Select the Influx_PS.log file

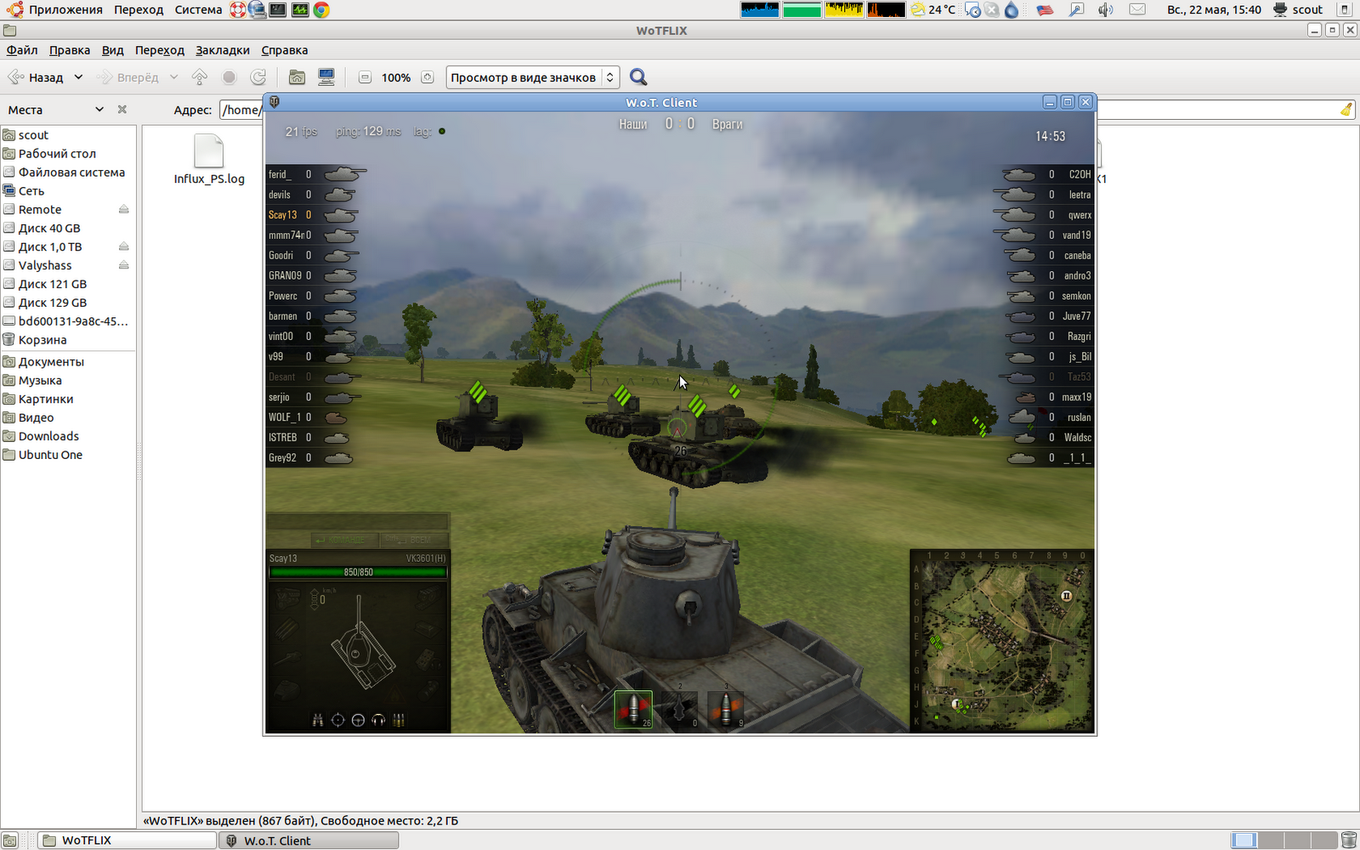point(209,160)
